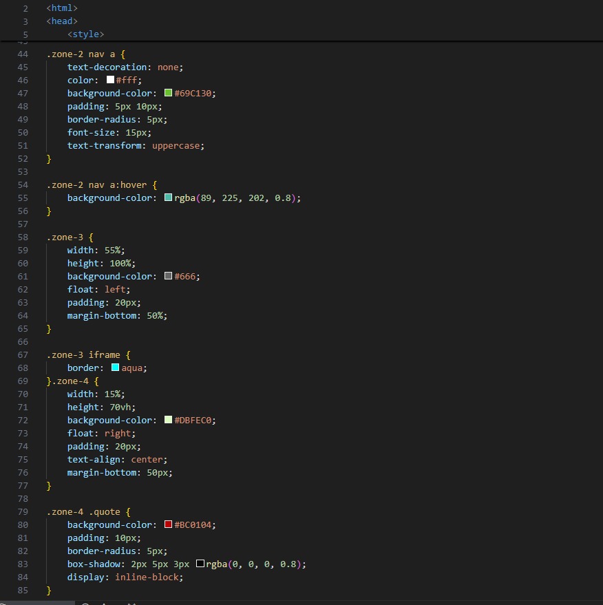
Task: Click the inline-block display value
Action: coord(147,577)
